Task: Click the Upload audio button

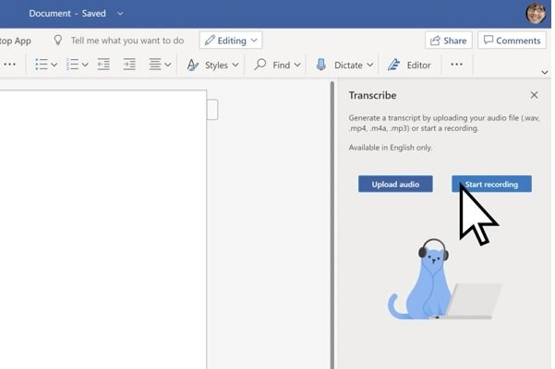Action: (395, 184)
